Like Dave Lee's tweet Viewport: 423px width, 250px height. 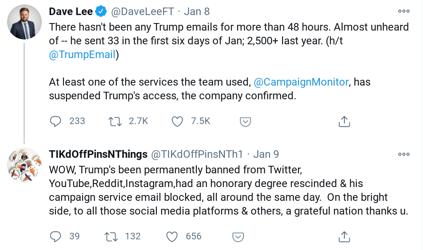177,121
